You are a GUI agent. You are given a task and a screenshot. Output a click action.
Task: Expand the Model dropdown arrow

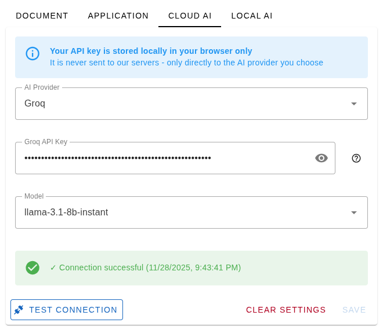pos(353,212)
